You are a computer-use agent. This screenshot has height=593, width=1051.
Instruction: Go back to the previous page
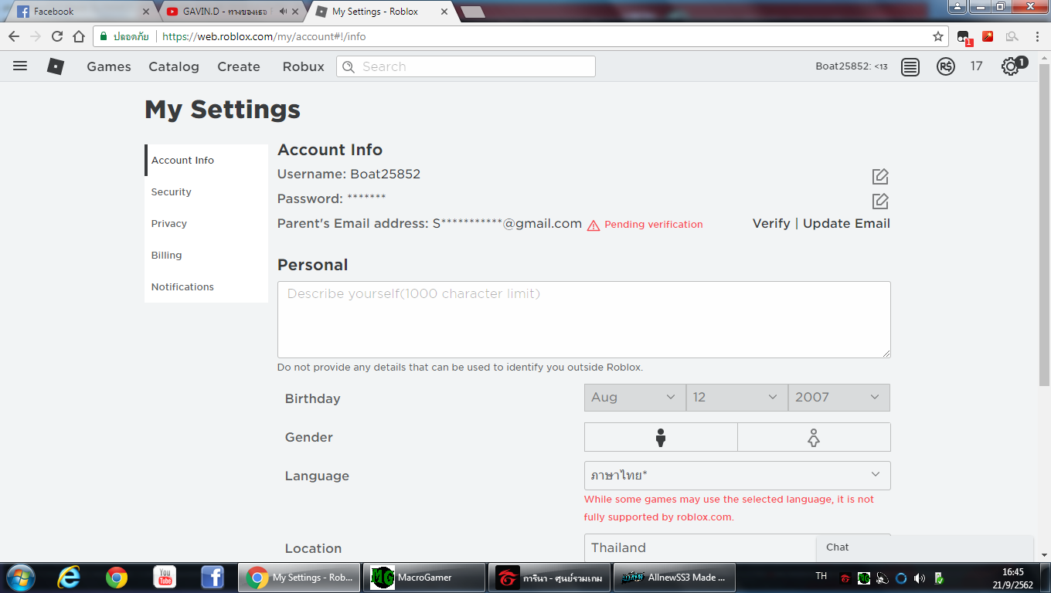coord(14,36)
